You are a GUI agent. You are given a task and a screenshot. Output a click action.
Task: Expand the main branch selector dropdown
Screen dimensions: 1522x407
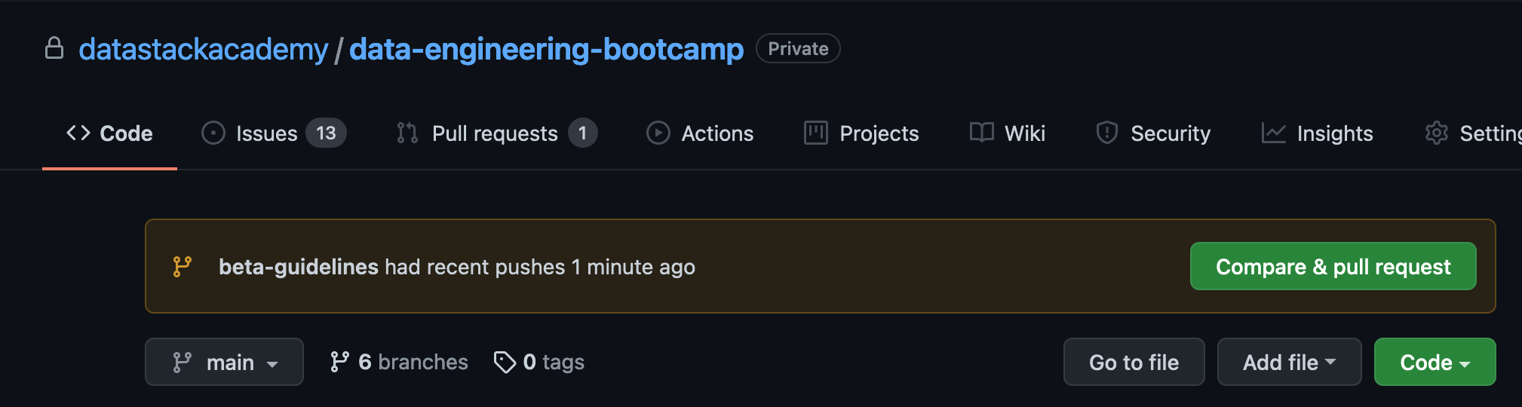[224, 363]
